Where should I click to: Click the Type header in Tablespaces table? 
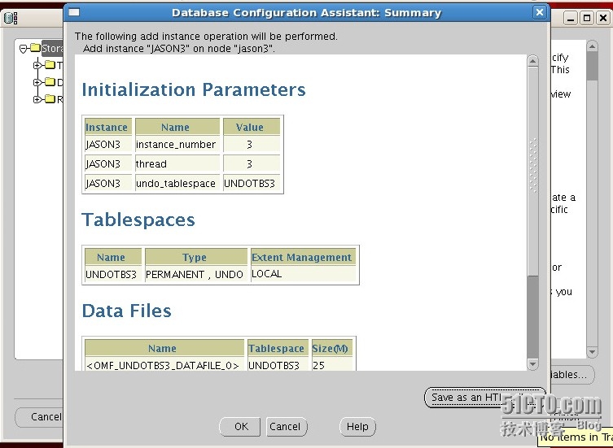195,258
